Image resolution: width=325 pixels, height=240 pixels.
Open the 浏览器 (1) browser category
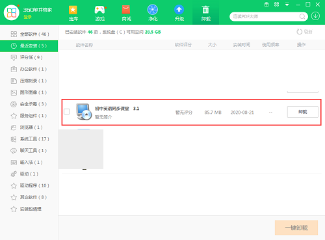(x=29, y=127)
